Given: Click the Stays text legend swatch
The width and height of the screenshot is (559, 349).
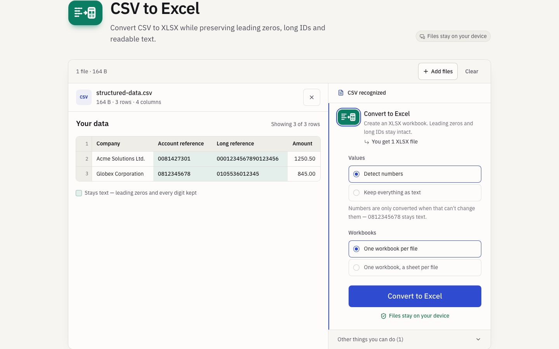Looking at the screenshot, I should tap(79, 193).
